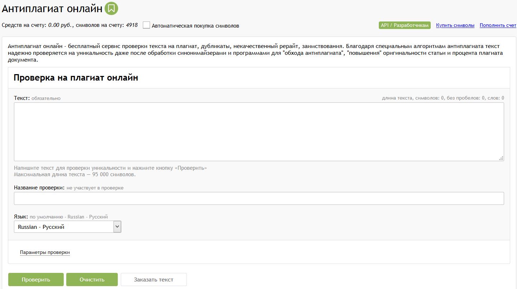Screen dimensions: 517x289
Task: Click the Проверка на плагиат онлайн heading
Action: (76, 78)
